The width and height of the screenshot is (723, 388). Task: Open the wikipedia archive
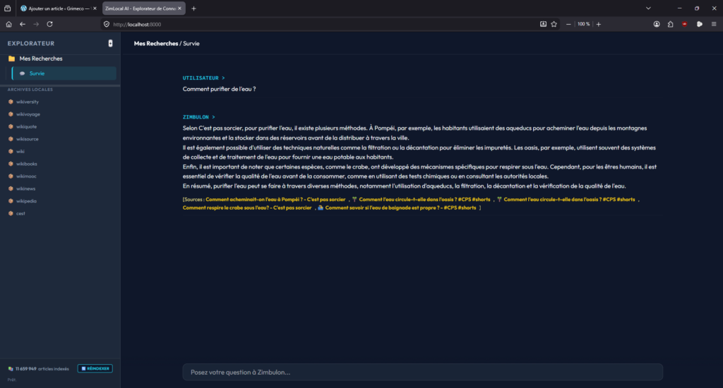click(x=26, y=201)
